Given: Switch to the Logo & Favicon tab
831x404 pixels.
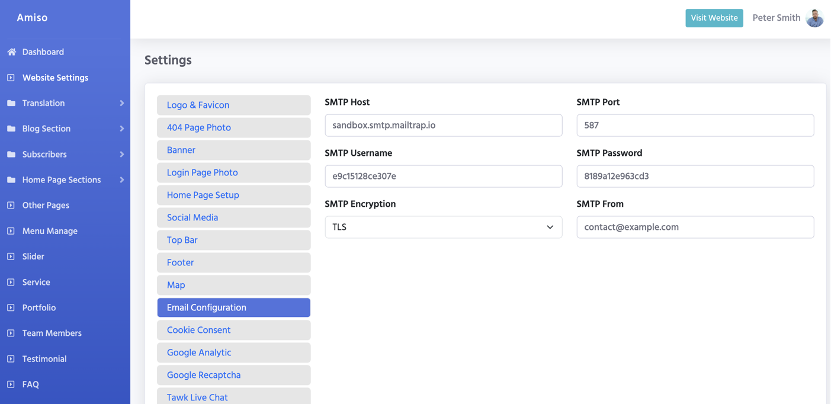Looking at the screenshot, I should (233, 105).
